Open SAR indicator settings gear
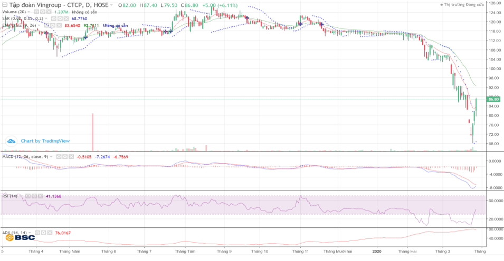 coord(60,18)
